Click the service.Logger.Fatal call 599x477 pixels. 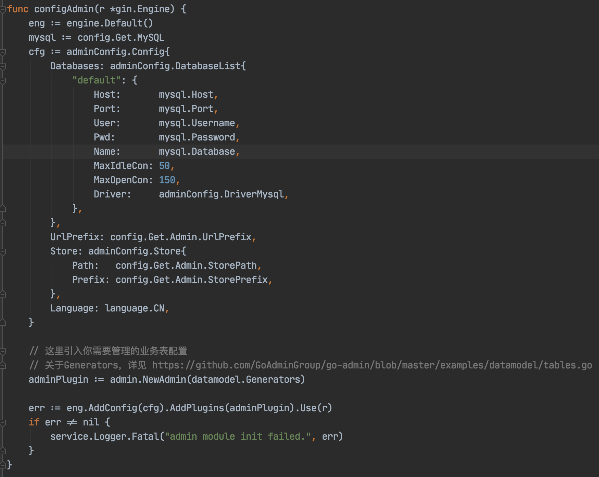coord(105,436)
